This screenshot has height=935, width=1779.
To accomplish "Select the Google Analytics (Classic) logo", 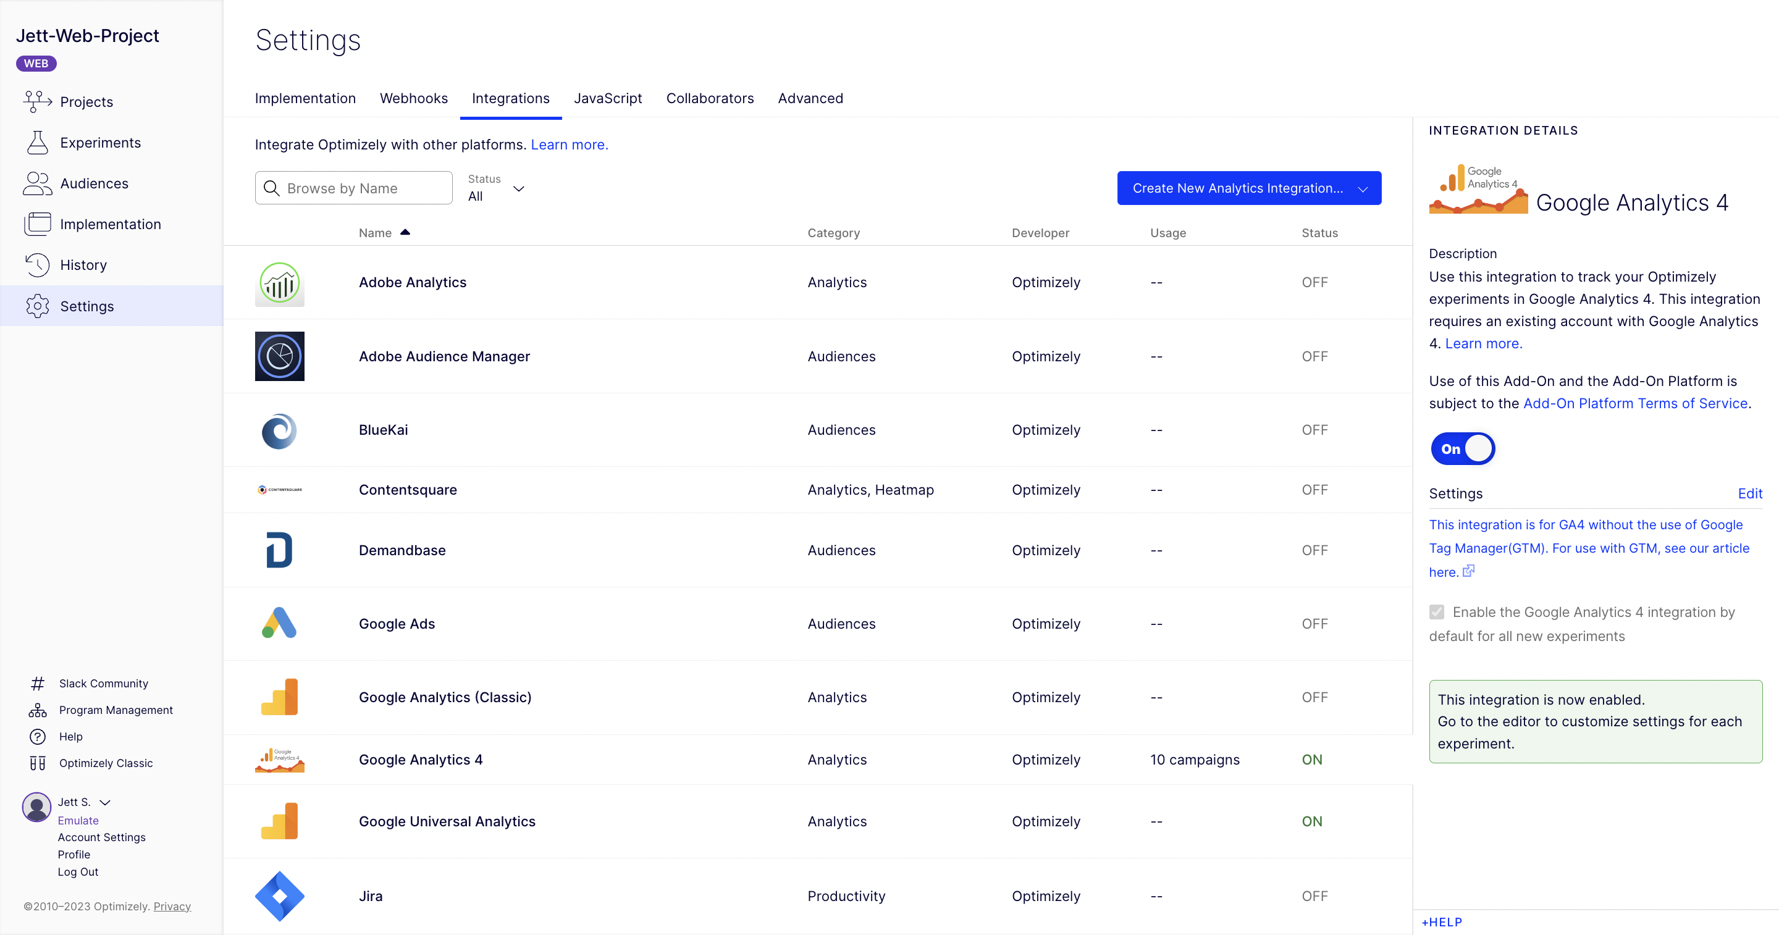I will (280, 697).
